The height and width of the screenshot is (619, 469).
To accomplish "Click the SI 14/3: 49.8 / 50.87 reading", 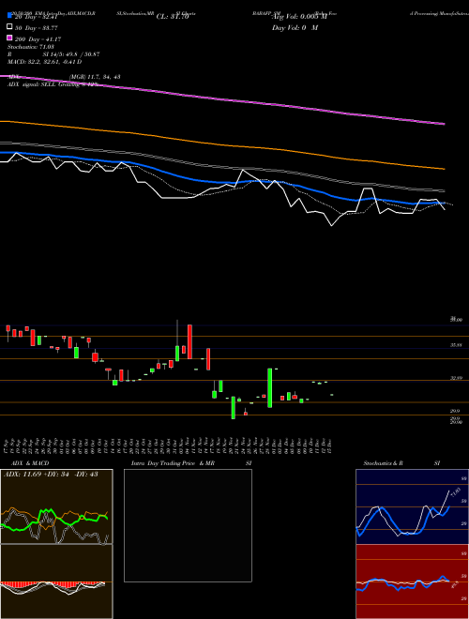I will (x=70, y=54).
